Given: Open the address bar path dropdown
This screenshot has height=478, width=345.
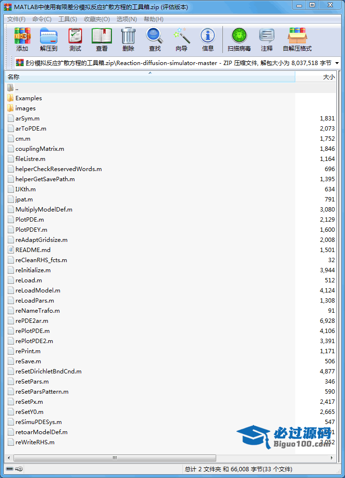Looking at the screenshot, I should pos(337,63).
